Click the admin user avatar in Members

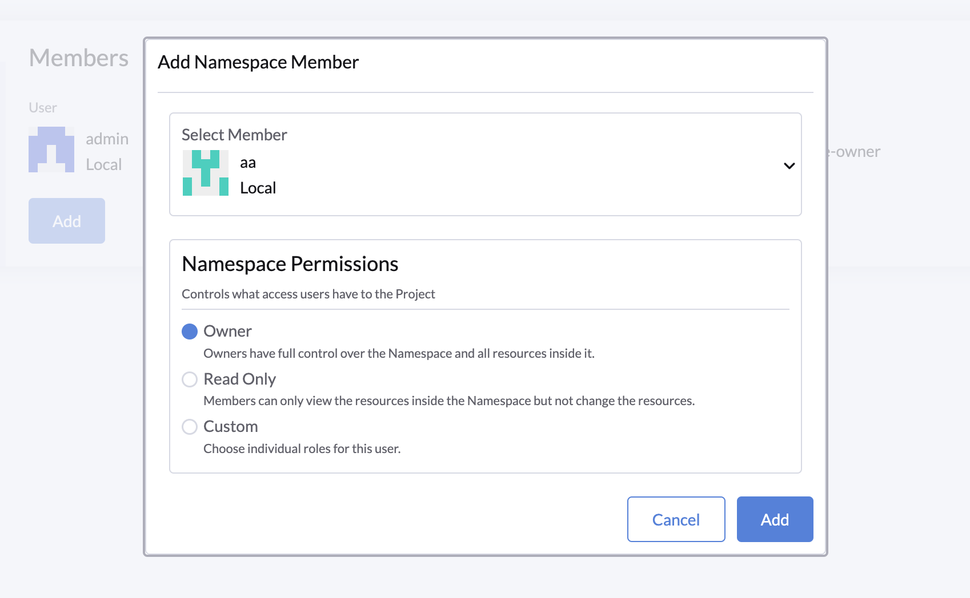(51, 149)
